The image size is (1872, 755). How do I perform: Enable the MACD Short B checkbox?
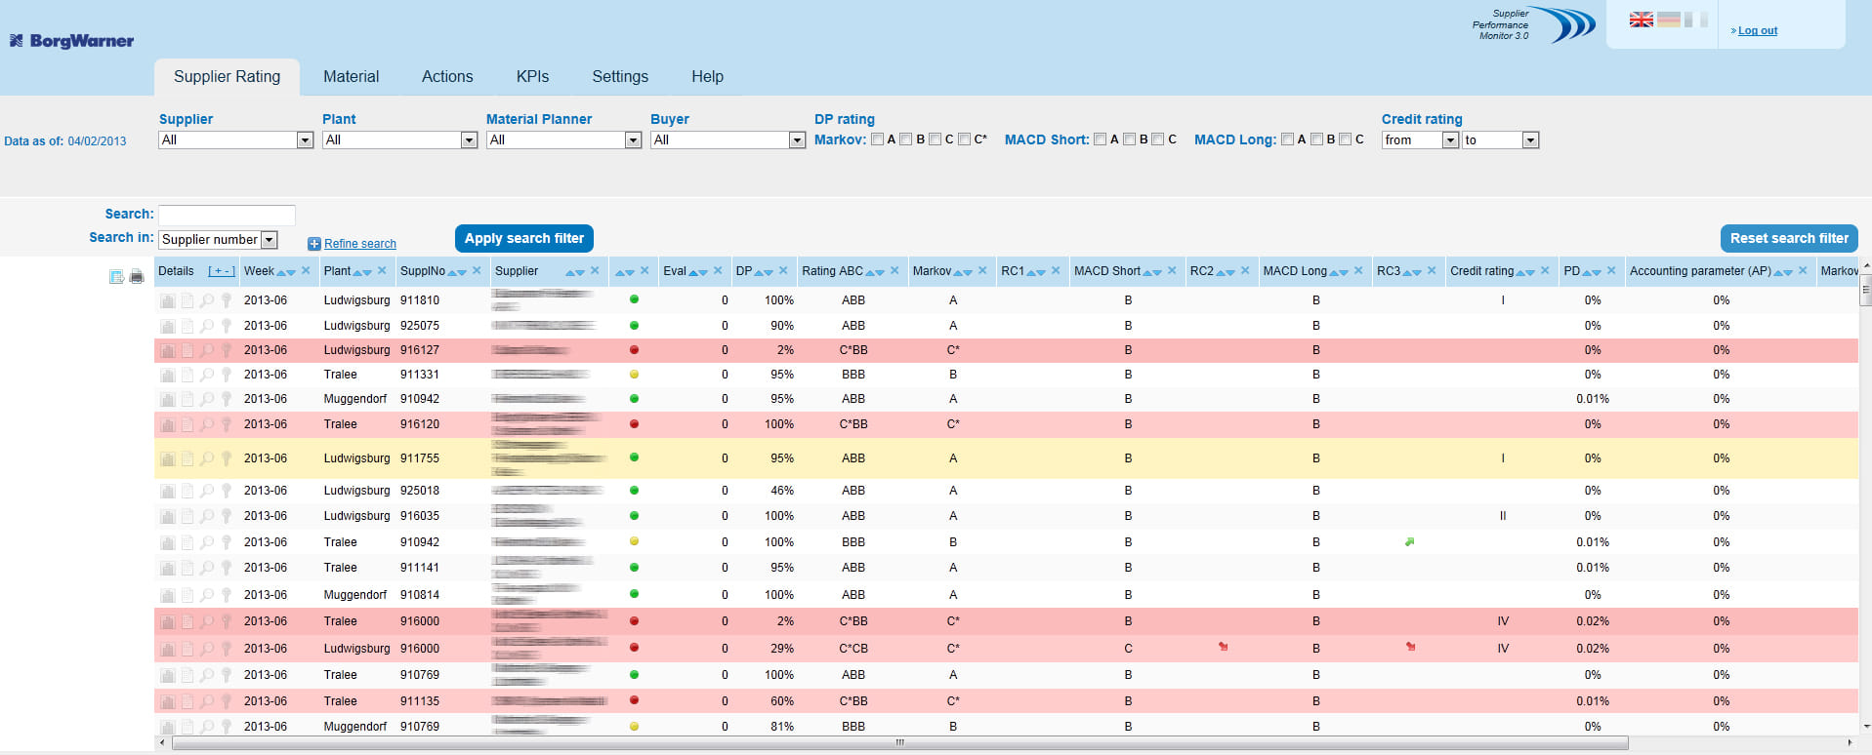[1129, 139]
